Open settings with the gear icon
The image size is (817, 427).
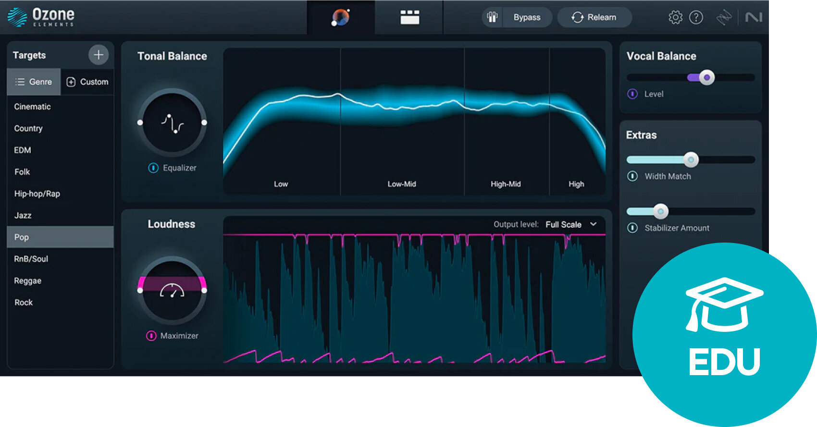(675, 17)
